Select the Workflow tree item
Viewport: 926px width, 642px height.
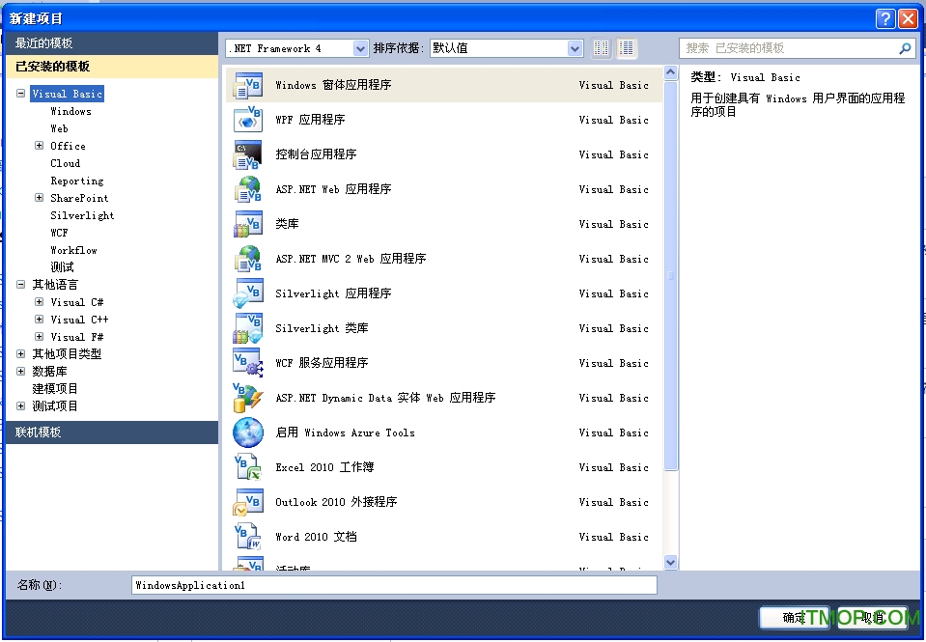coord(73,250)
